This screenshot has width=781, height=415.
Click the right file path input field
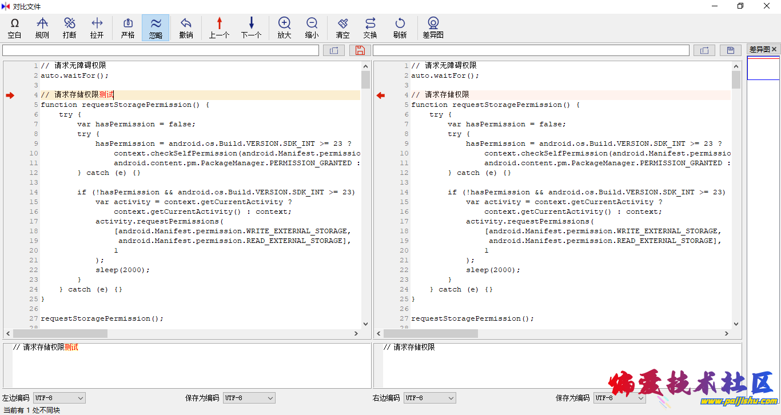pyautogui.click(x=531, y=50)
